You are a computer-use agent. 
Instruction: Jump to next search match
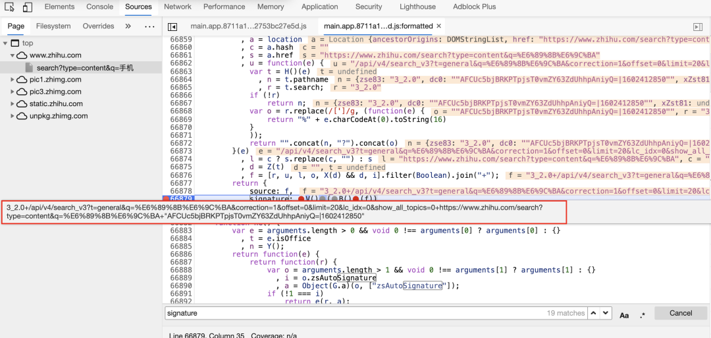607,314
